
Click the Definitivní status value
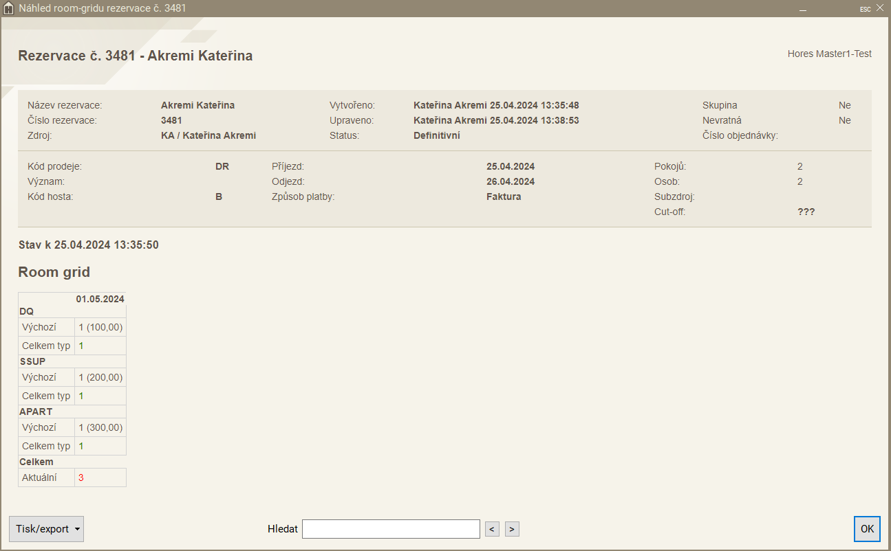coord(436,135)
